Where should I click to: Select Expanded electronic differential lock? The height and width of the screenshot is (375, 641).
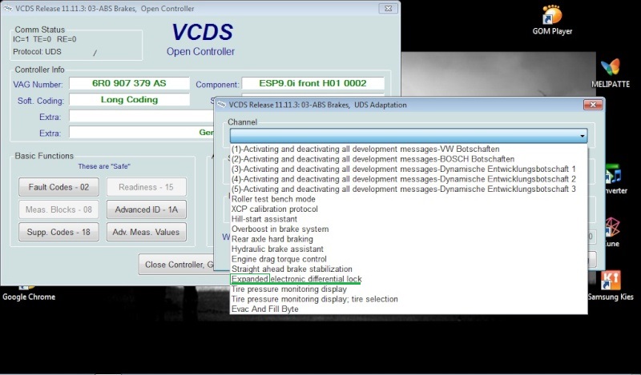(409, 279)
